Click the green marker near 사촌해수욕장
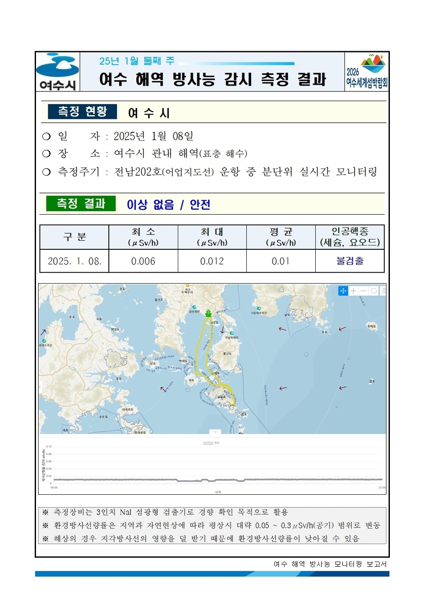This screenshot has width=425, height=601. click(x=258, y=308)
